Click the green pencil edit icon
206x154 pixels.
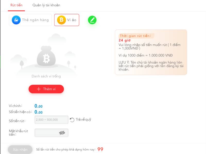coord(92,20)
